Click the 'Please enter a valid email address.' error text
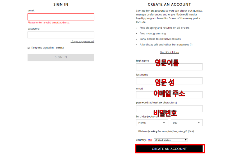The height and width of the screenshot is (156, 230). point(49,23)
